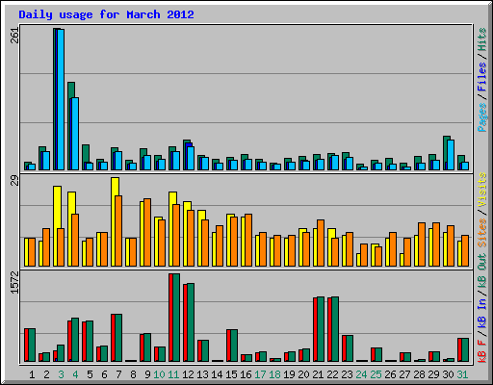This screenshot has width=493, height=385.
Task: Click the day 7 x-axis label
Action: 118,374
